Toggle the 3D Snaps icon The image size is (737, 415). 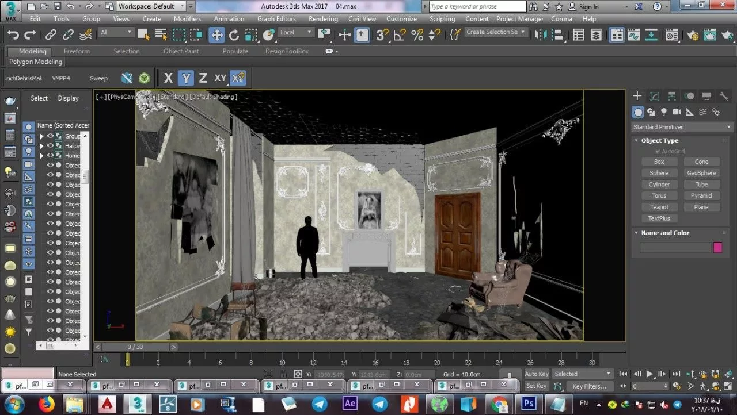382,35
